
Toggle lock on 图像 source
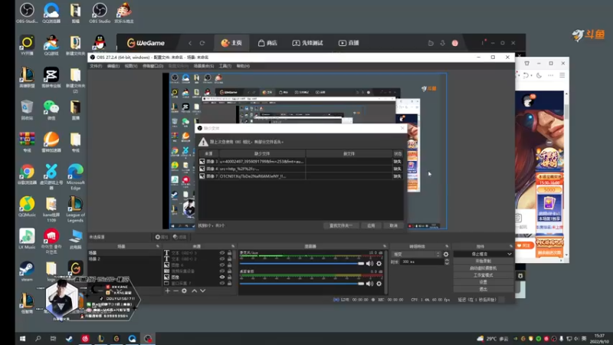pos(229,278)
